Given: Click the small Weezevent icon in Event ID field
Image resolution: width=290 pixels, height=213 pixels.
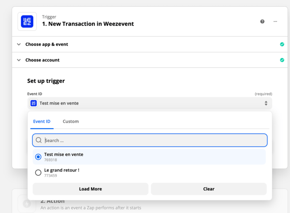Looking at the screenshot, I should click(x=33, y=103).
